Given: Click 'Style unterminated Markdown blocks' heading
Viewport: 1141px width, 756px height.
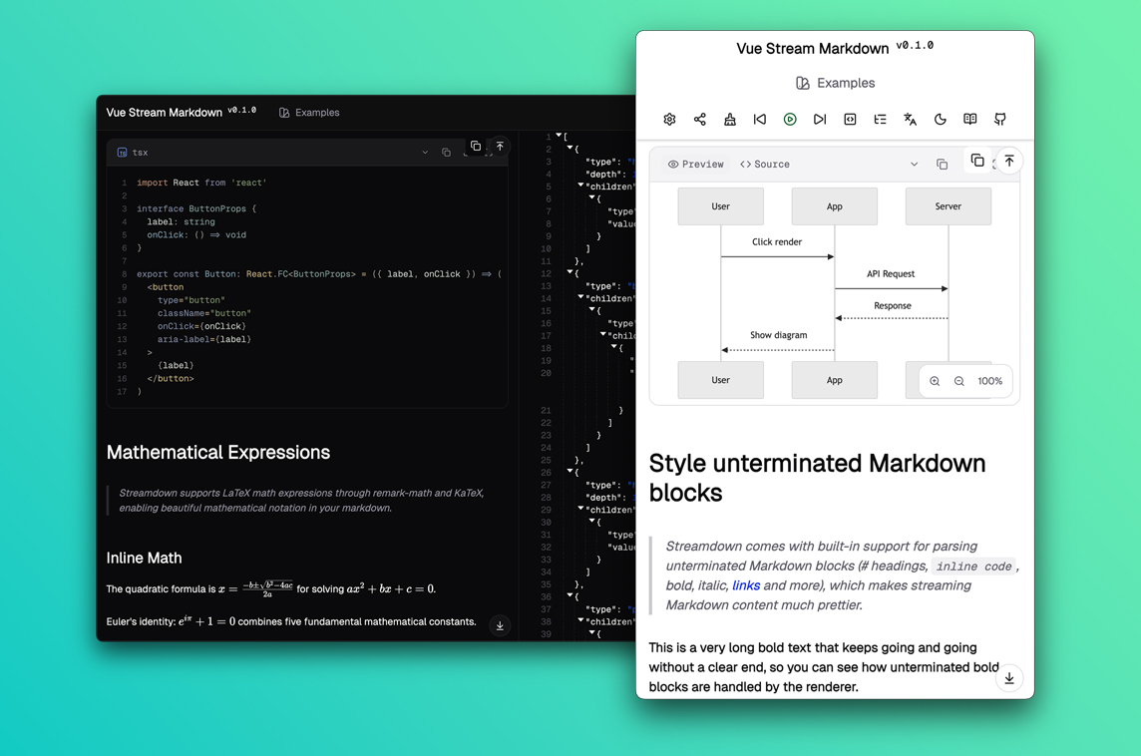Looking at the screenshot, I should [x=817, y=478].
